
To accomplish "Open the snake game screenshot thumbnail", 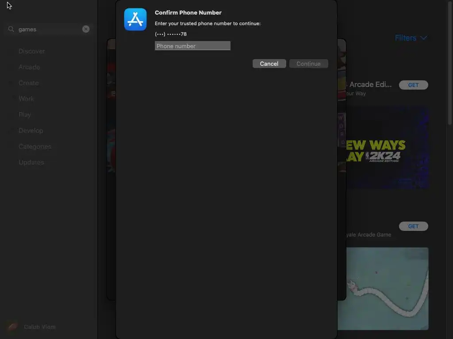I will point(383,289).
